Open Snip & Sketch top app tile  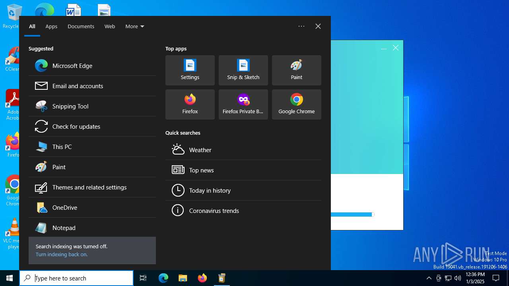click(243, 70)
